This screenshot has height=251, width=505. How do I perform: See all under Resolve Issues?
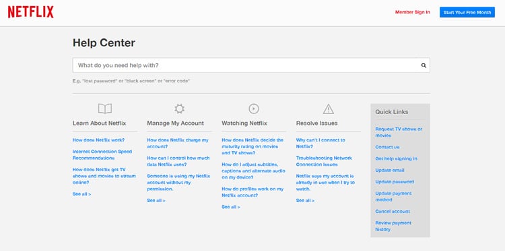click(x=305, y=200)
